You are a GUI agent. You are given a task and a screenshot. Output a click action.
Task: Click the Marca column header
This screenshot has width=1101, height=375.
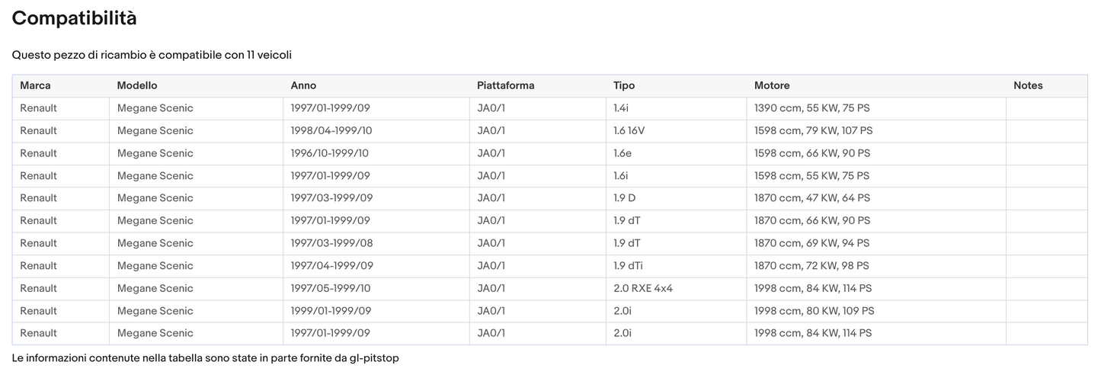click(x=35, y=85)
